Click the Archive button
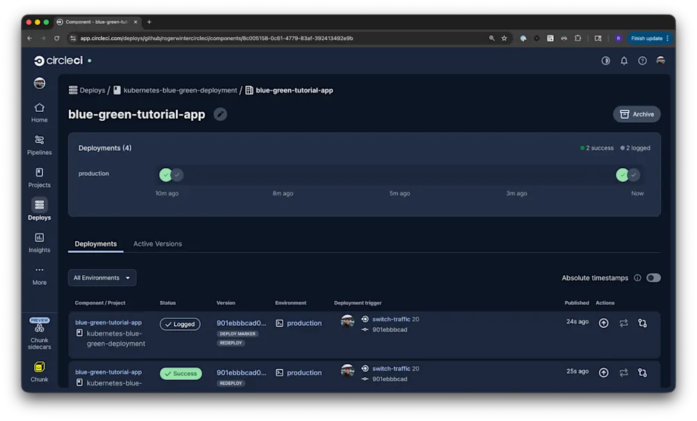The height and width of the screenshot is (421, 697). tap(637, 114)
